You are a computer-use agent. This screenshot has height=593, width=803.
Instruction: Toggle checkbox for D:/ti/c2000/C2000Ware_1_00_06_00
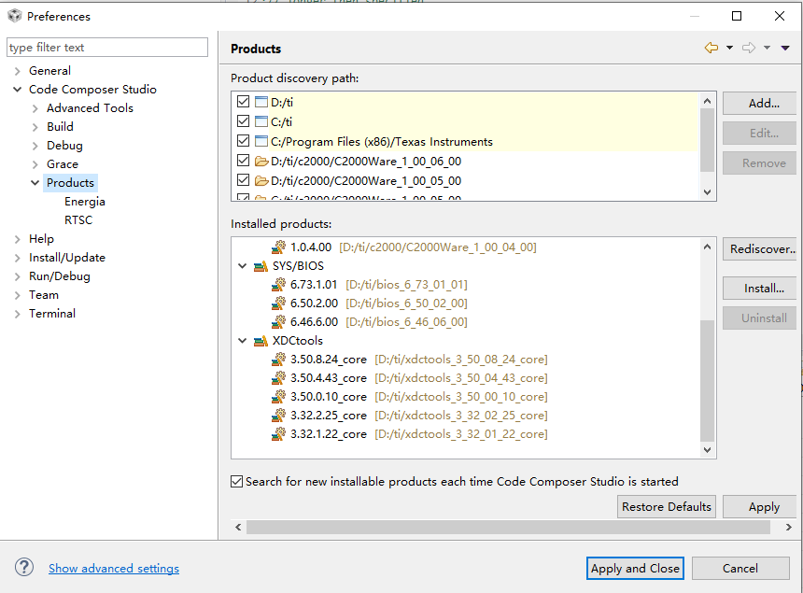click(x=244, y=161)
